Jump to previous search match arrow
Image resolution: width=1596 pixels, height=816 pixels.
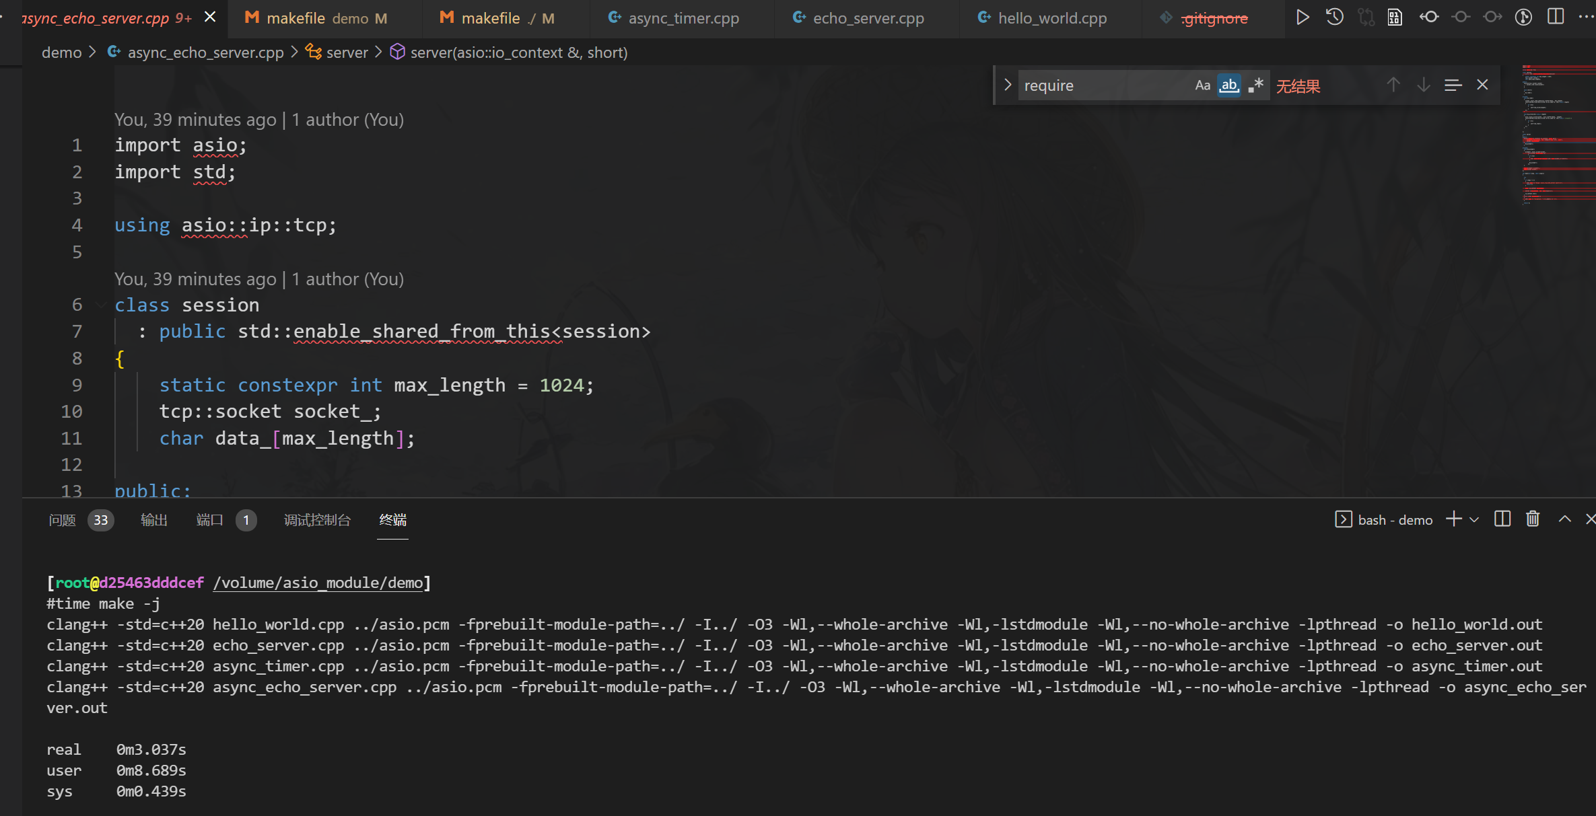[1393, 85]
